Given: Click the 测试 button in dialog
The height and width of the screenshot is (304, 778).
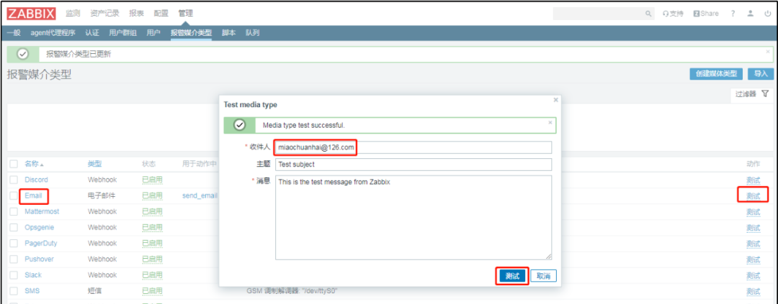Looking at the screenshot, I should point(512,276).
